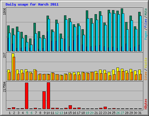Select the tallest dark green hits bar, day 27

pos(122,30)
